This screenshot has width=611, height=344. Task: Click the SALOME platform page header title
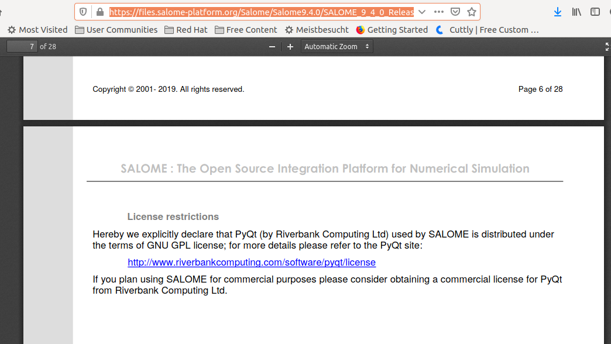click(x=325, y=168)
